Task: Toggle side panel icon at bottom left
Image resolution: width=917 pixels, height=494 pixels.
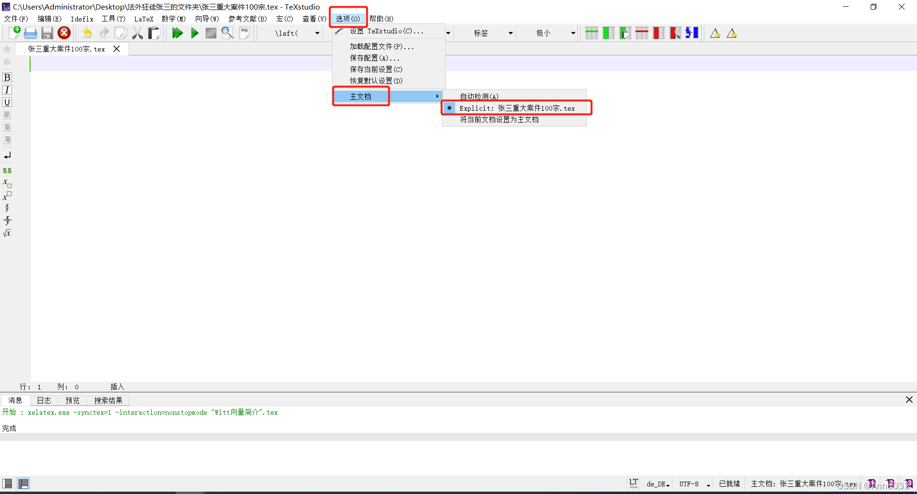Action: pyautogui.click(x=8, y=483)
